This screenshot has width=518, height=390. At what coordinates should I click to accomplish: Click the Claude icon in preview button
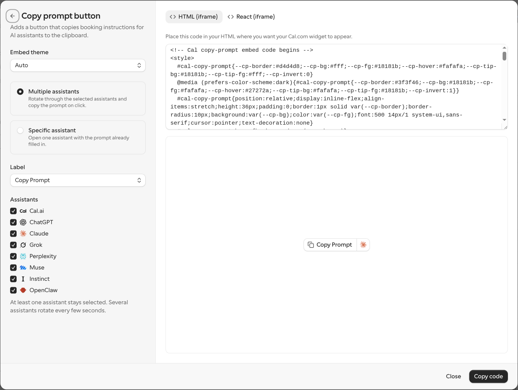click(x=363, y=245)
